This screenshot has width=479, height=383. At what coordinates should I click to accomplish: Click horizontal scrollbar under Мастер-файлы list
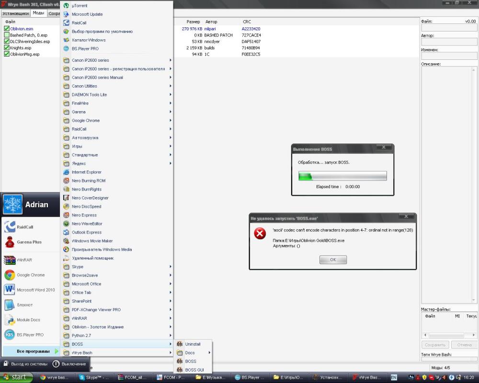tap(449, 335)
